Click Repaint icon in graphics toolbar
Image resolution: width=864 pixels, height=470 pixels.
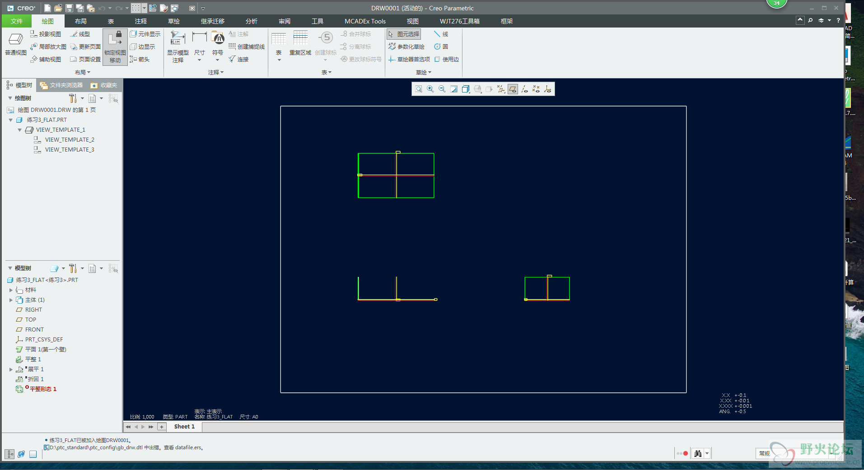[x=454, y=89]
